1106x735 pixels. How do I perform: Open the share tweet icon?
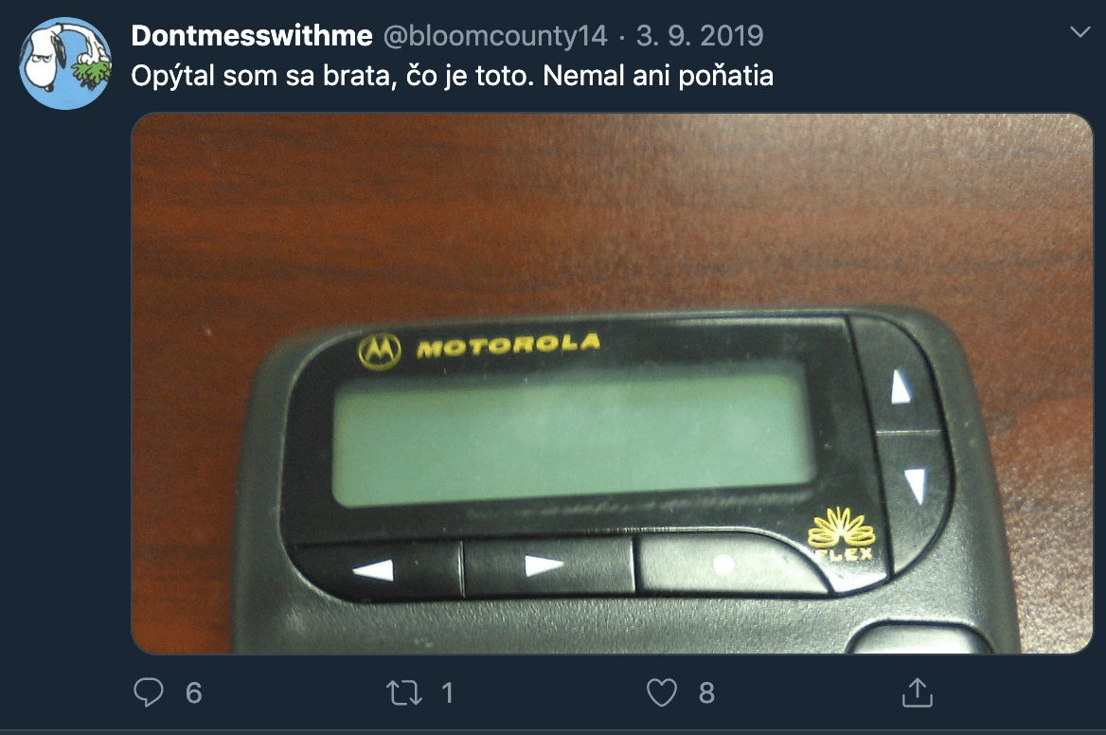click(917, 692)
